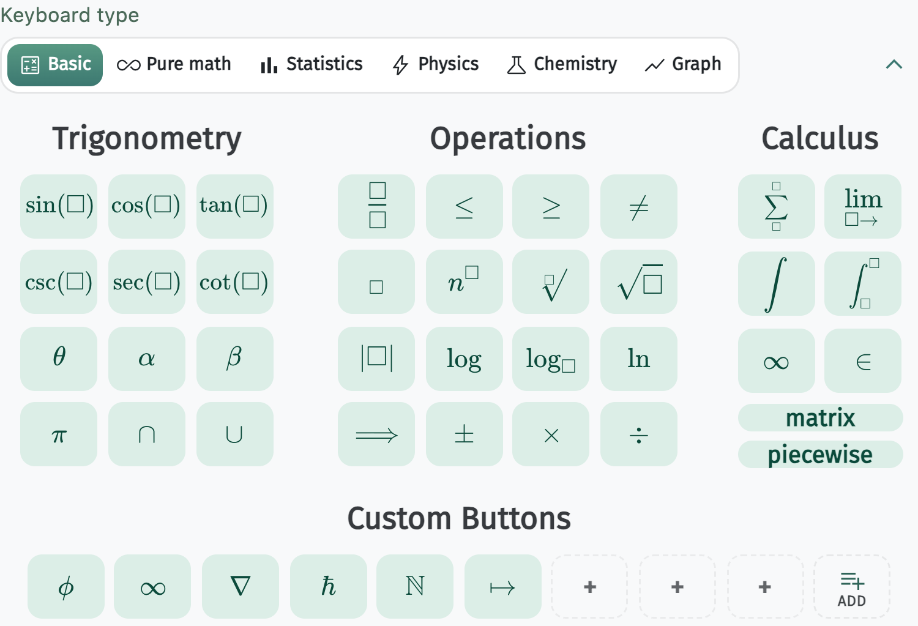The width and height of the screenshot is (918, 626).
Task: Insert the n-power exponent template
Action: 465,282
